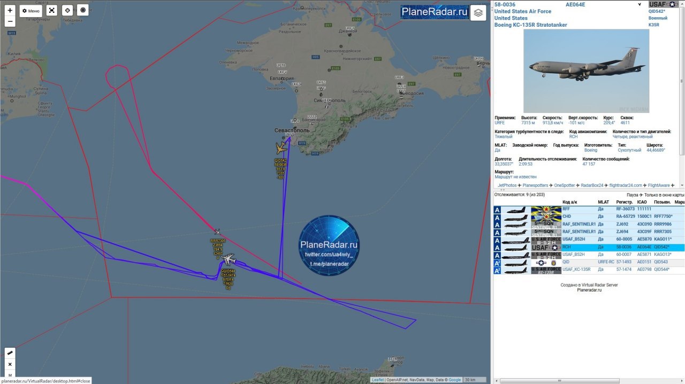The width and height of the screenshot is (685, 384).
Task: Open Leaflet attribution link
Action: pyautogui.click(x=378, y=380)
